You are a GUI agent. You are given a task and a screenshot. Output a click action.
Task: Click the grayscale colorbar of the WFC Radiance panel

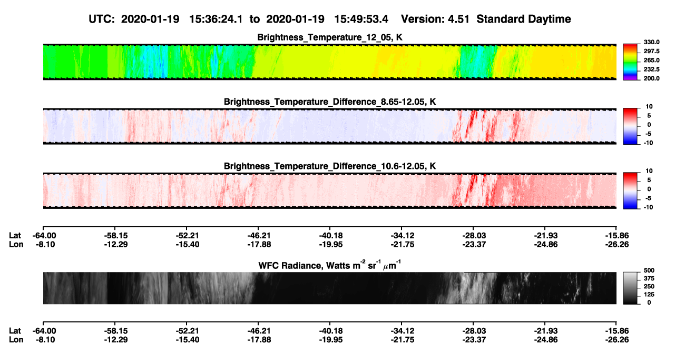tap(630, 288)
